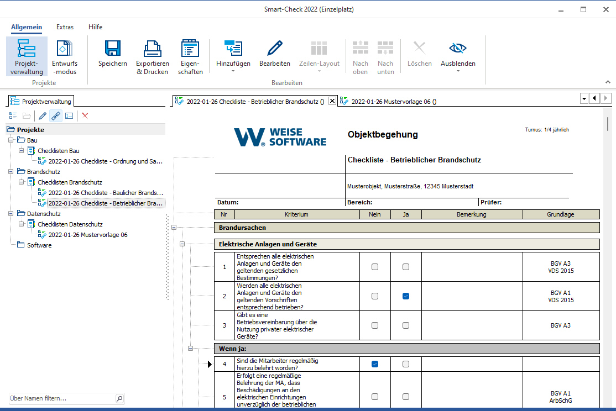Edit the selected project with the pencil tool
Image resolution: width=616 pixels, height=411 pixels.
pos(42,116)
